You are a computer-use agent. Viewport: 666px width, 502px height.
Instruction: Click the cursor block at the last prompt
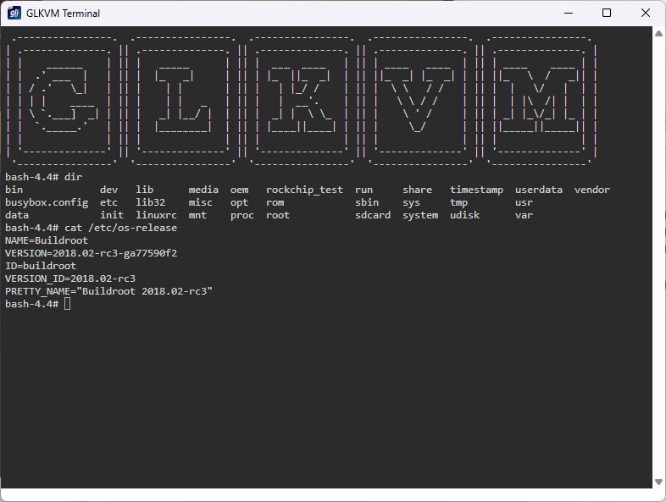68,304
